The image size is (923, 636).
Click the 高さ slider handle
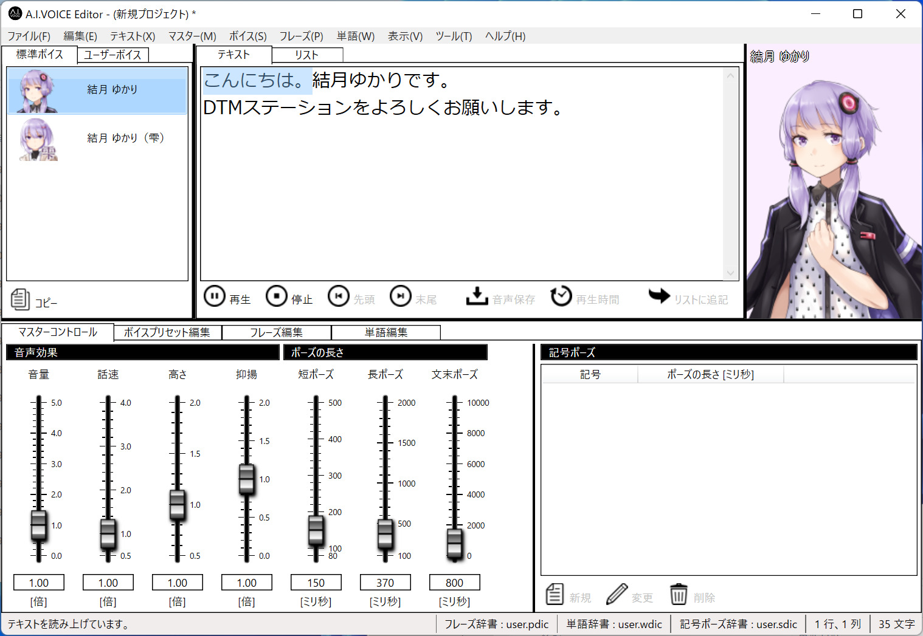click(x=177, y=505)
